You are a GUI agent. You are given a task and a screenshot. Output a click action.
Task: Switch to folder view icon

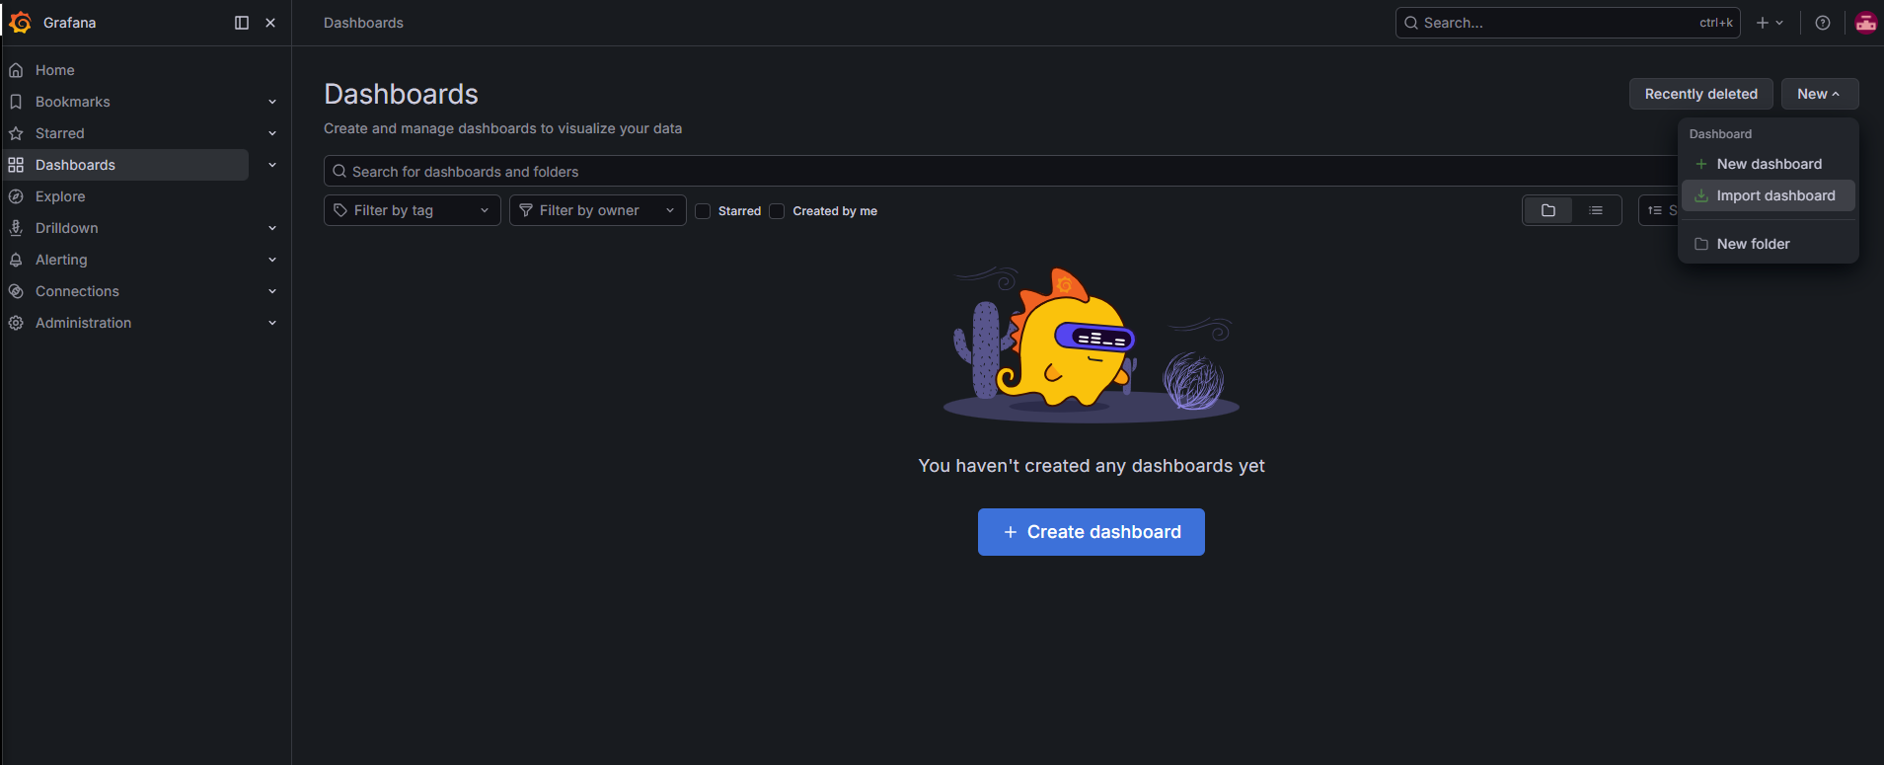[x=1548, y=210]
